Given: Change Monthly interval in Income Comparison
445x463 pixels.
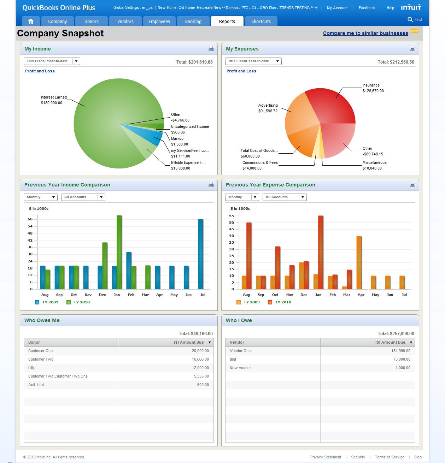Looking at the screenshot, I should click(53, 197).
